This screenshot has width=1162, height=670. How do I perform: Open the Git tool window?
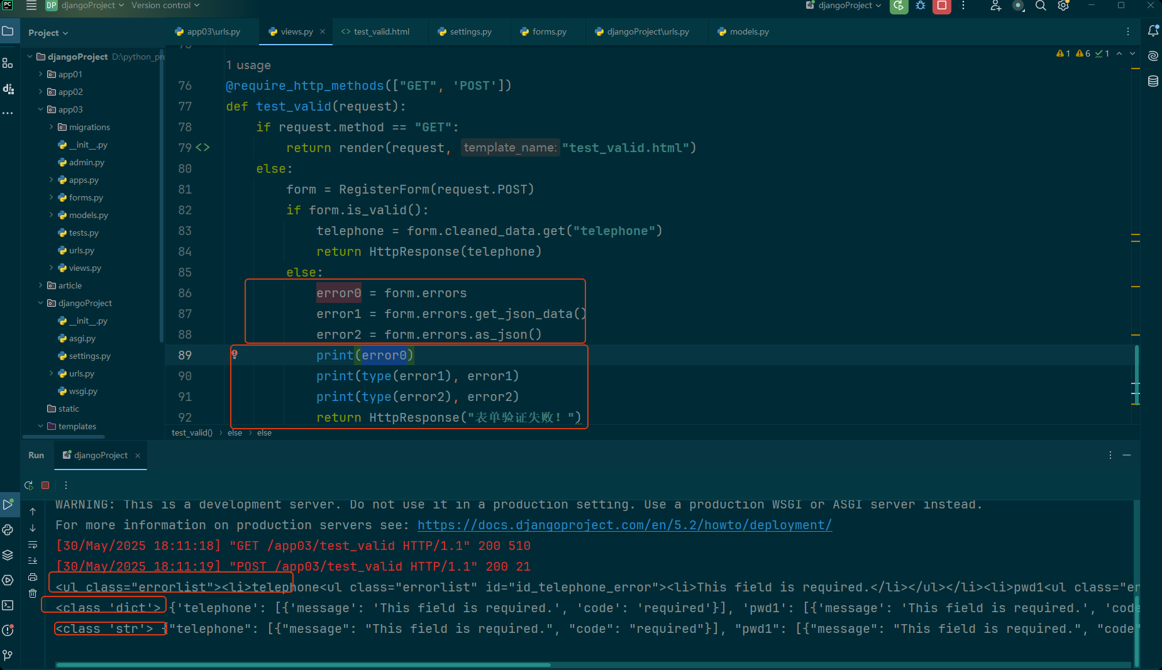8,656
